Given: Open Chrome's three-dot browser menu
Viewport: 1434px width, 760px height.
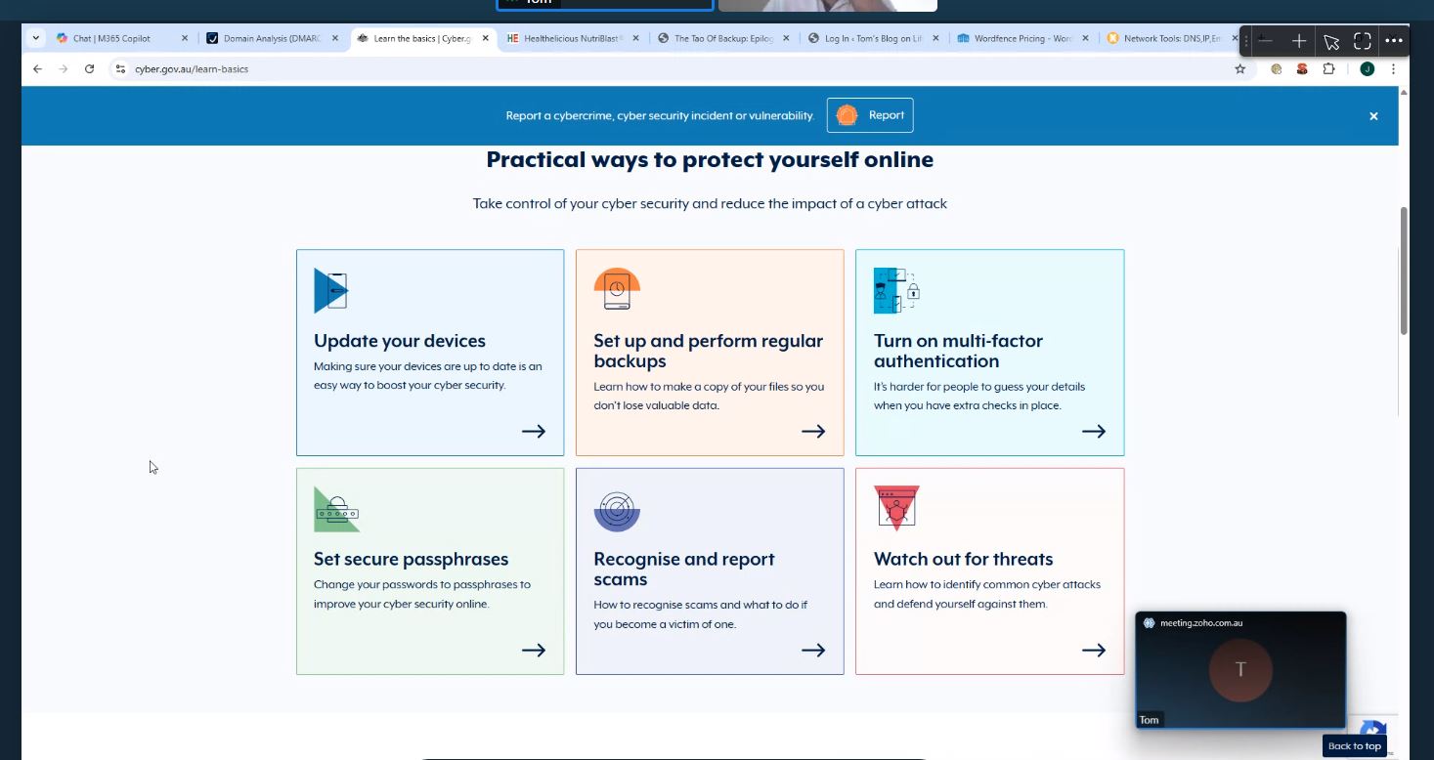Looking at the screenshot, I should coord(1393,68).
